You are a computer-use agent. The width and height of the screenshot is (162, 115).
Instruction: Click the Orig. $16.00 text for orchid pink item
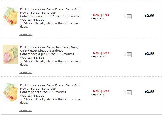coord(98,57)
